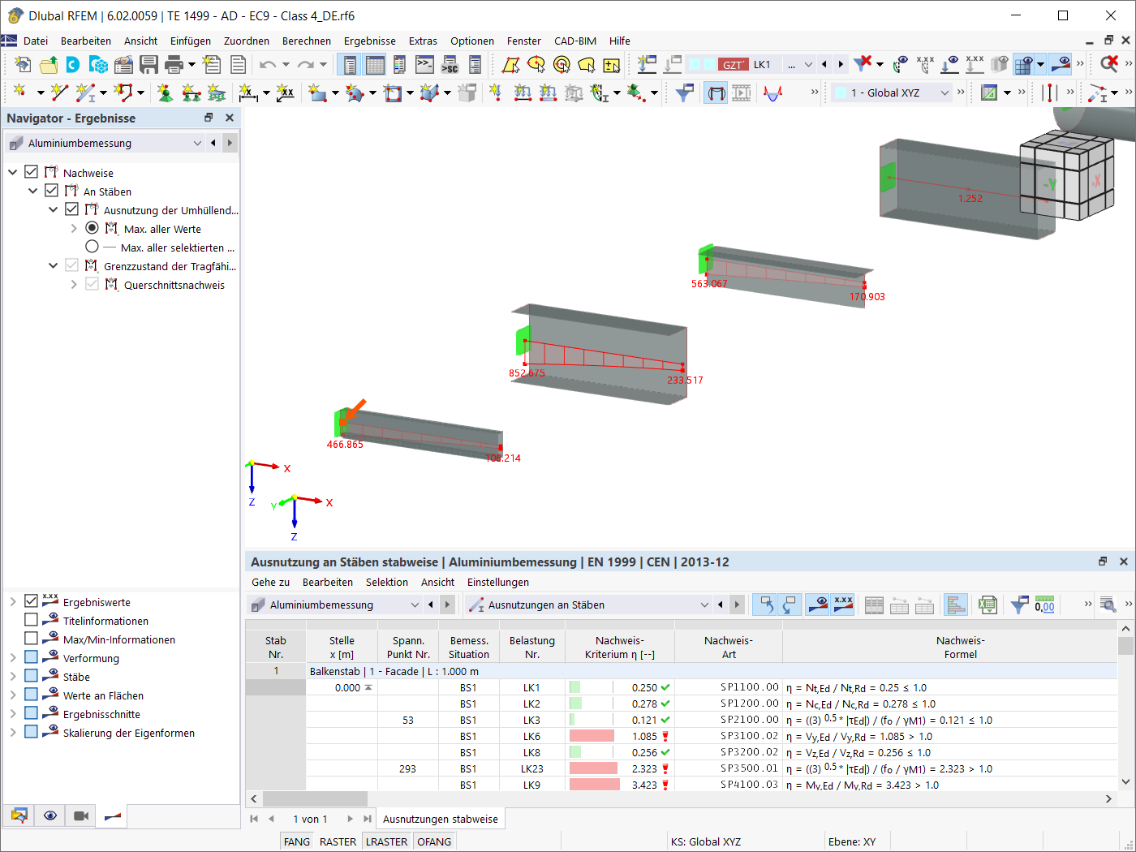The width and height of the screenshot is (1136, 852).
Task: Expand the Querschnittsnachweis tree node
Action: pyautogui.click(x=73, y=284)
